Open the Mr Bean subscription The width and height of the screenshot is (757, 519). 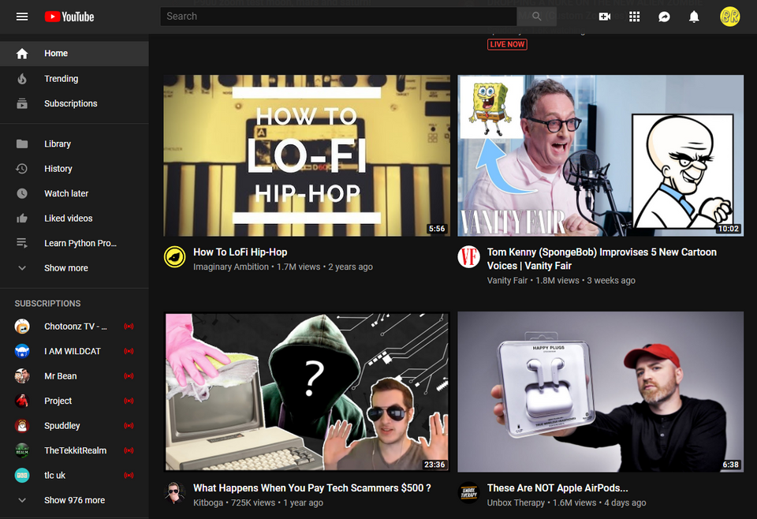pos(74,376)
